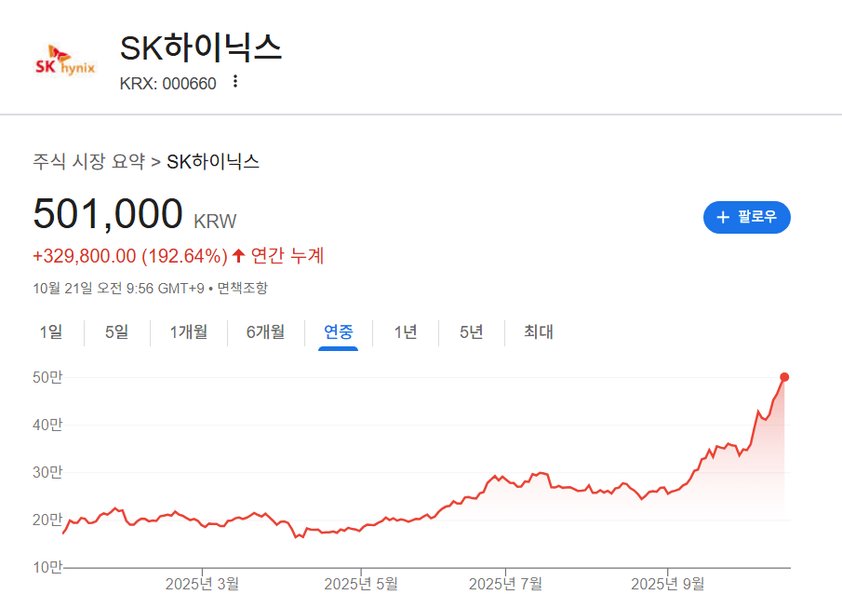Click the 2025년 3월 chart axis label
This screenshot has height=608, width=842.
click(202, 584)
